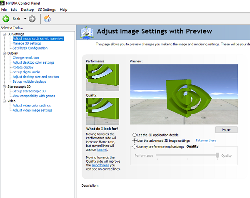Click the Quality sample thumbnail

coord(102,111)
